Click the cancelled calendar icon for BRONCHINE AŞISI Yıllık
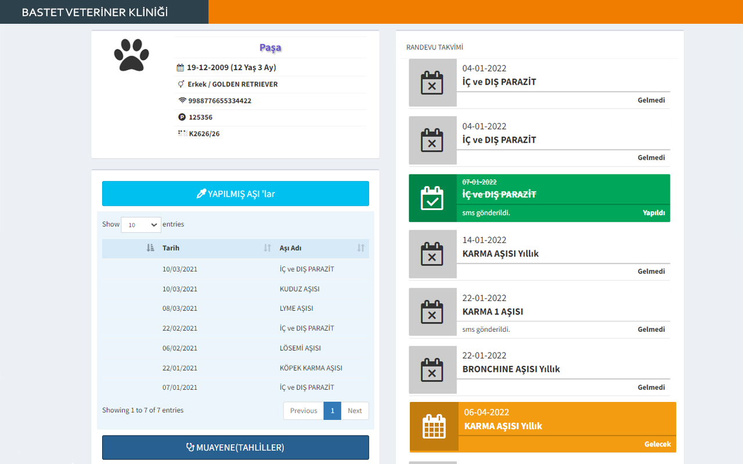The width and height of the screenshot is (743, 464). pyautogui.click(x=432, y=370)
